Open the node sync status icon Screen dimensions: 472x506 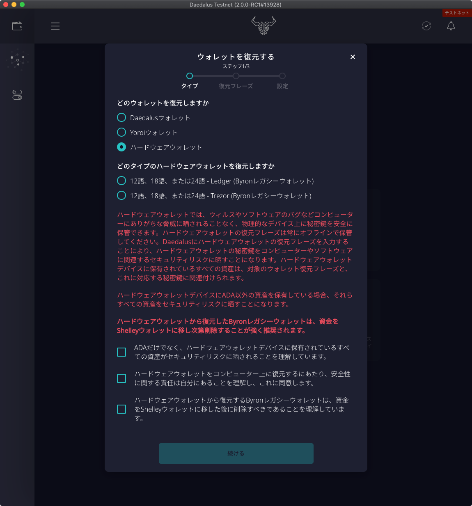(426, 26)
